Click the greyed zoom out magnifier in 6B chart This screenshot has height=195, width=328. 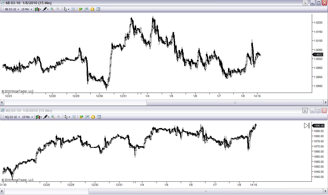point(58,9)
